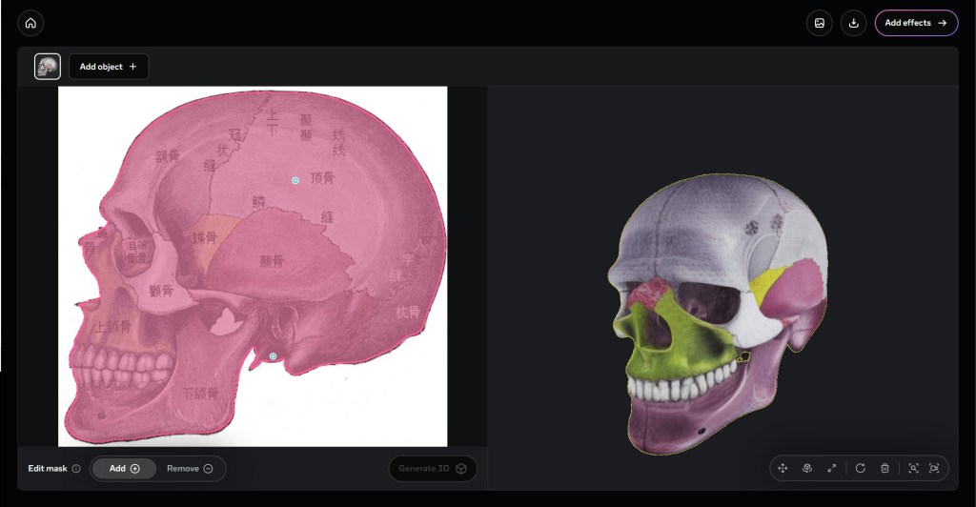Switch mask mode to Remove

click(190, 469)
